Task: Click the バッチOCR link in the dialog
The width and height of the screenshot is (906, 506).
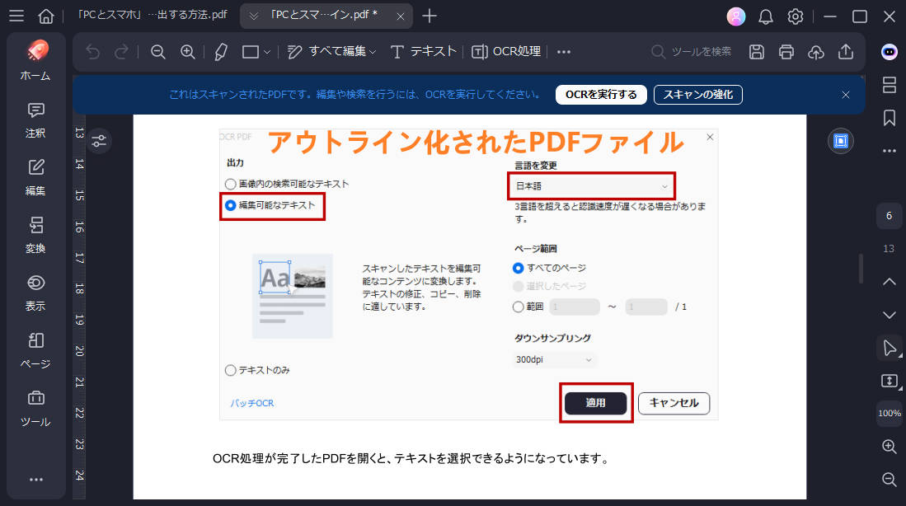Action: click(x=251, y=403)
